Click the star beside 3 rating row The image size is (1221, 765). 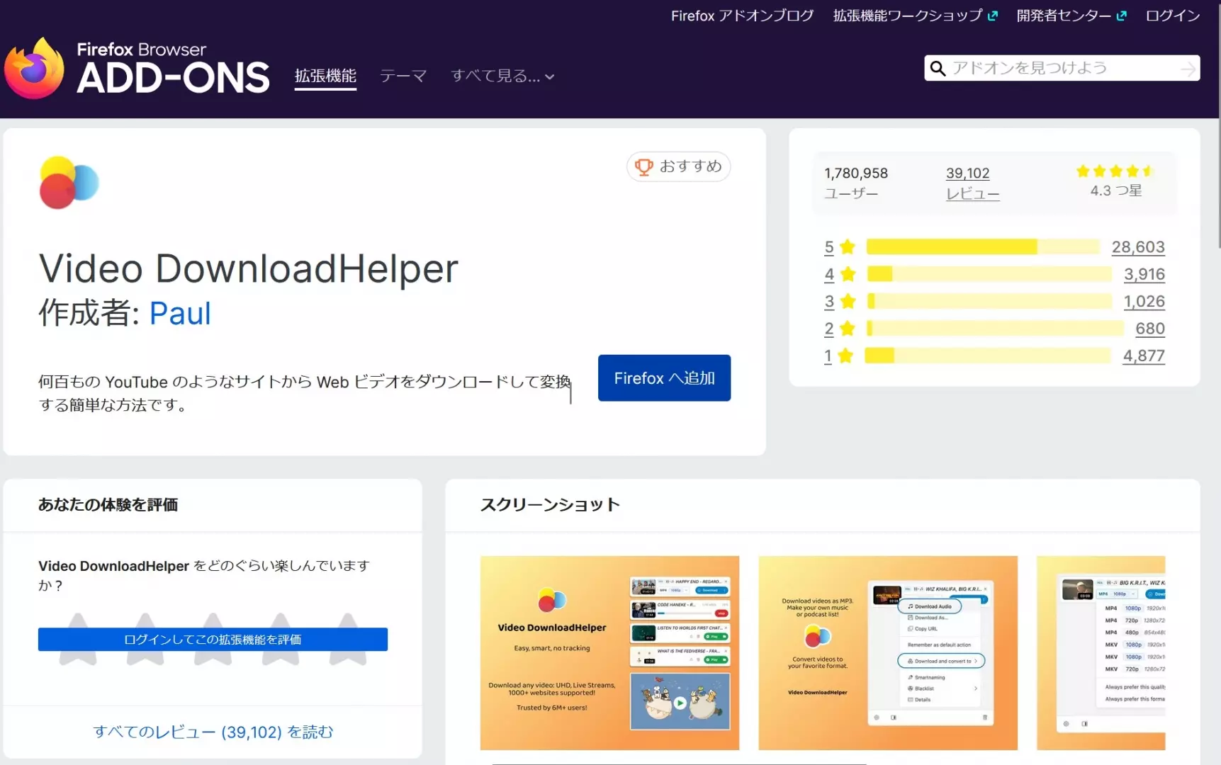848,301
